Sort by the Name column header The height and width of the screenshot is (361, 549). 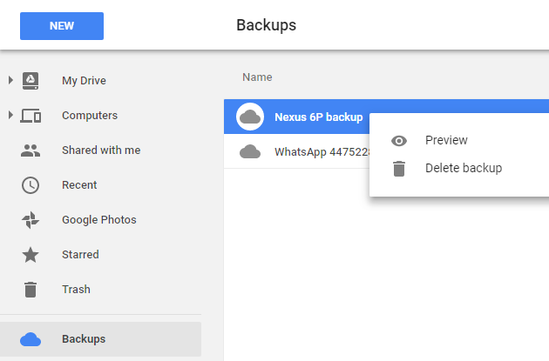257,77
